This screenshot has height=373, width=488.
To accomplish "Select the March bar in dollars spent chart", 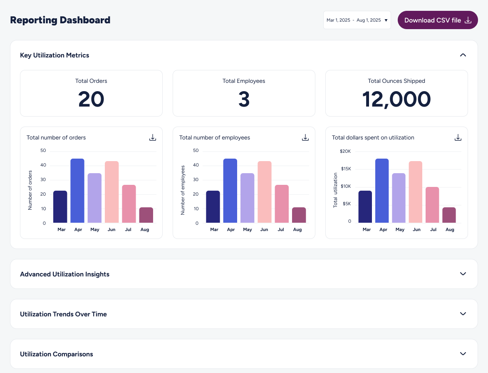I will (x=365, y=206).
